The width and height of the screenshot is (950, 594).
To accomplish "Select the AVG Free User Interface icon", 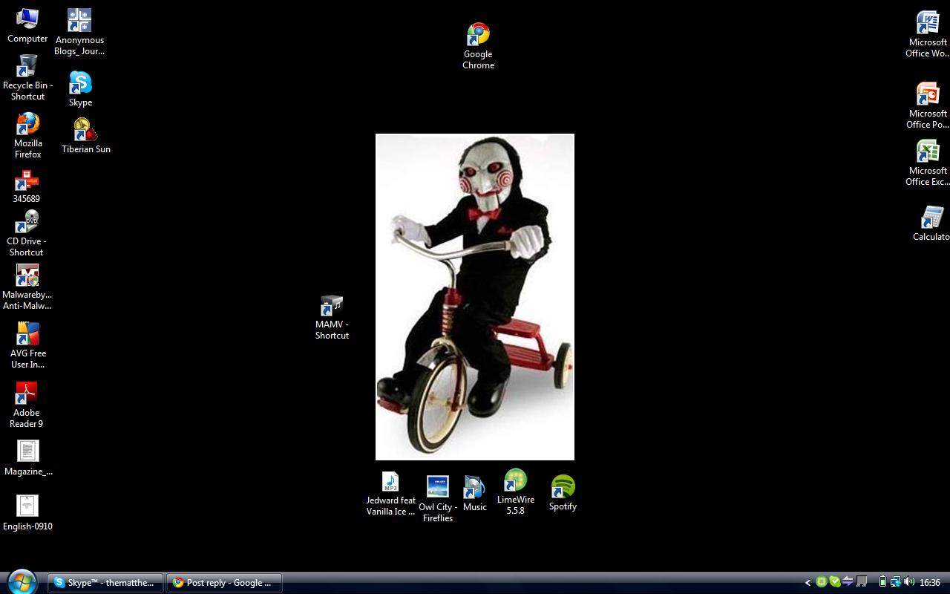I will pyautogui.click(x=27, y=345).
